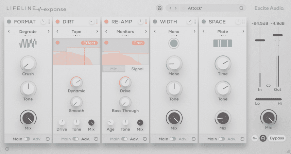The width and height of the screenshot is (291, 154).
Task: Switch FORMAT from Main to Adv.
Action: pos(27,139)
